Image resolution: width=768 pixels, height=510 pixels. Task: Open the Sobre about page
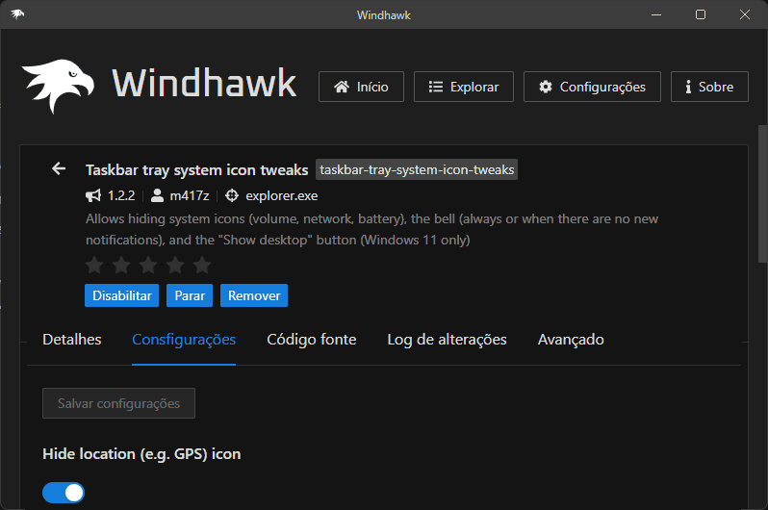tap(709, 87)
